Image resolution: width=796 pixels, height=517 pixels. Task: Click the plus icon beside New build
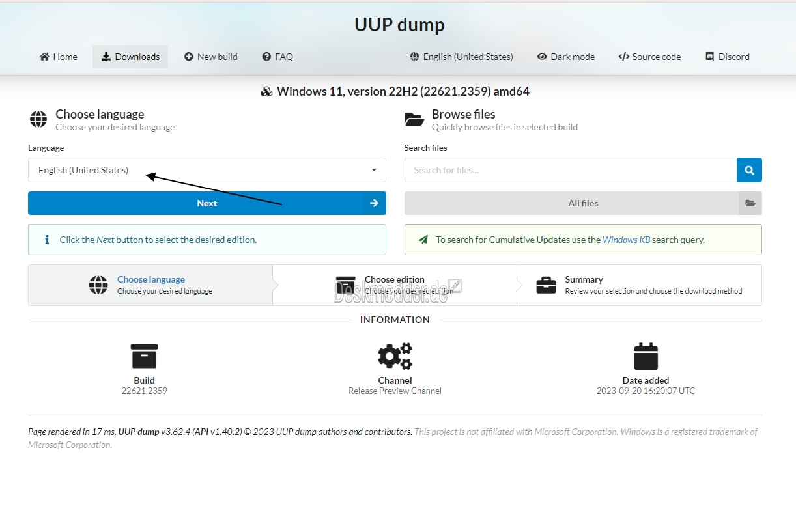[189, 57]
